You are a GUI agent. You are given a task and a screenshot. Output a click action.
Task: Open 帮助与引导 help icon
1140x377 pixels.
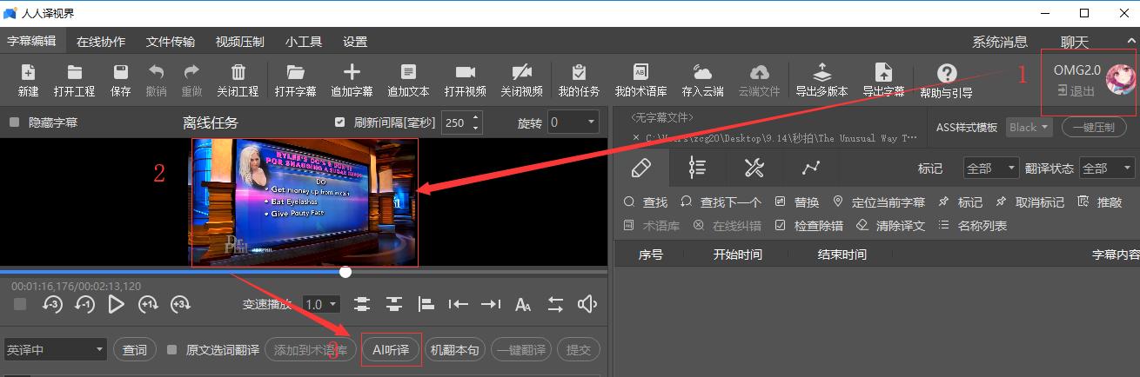coord(946,81)
